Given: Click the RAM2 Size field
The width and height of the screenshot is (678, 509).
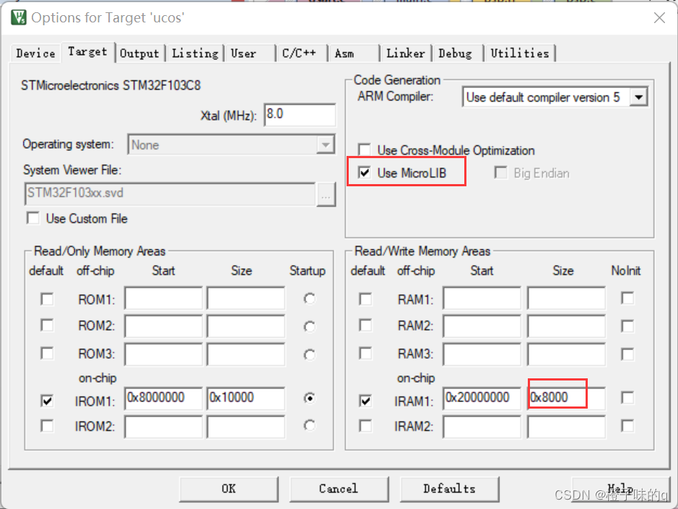Looking at the screenshot, I should tap(566, 326).
